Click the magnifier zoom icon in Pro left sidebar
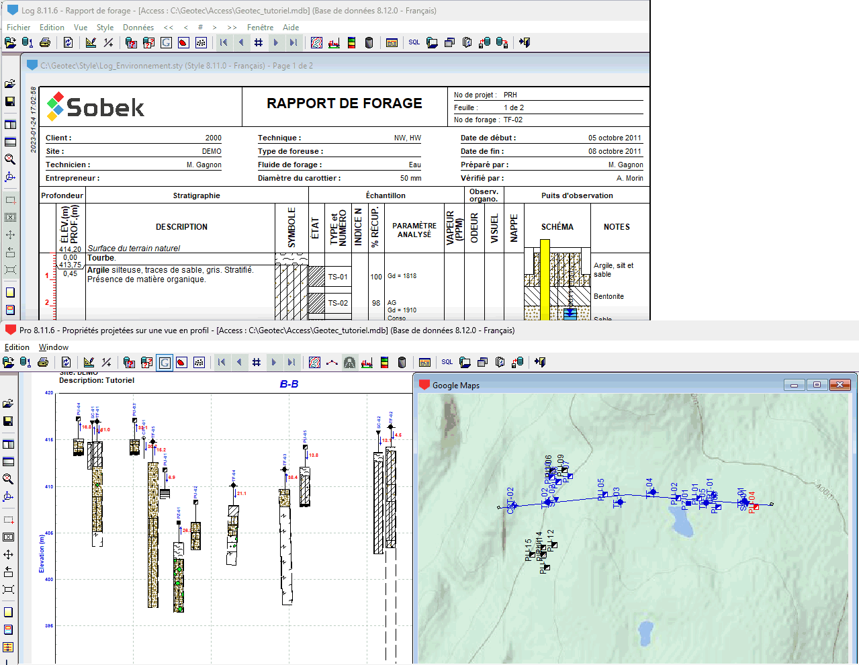Screen dimensions: 859x665 coord(8,479)
